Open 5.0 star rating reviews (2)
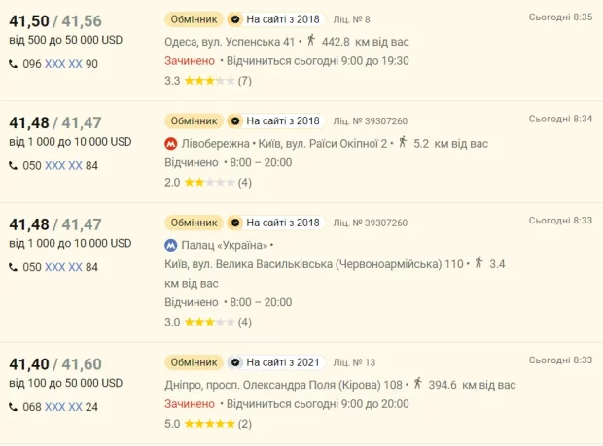603x446 pixels. [x=208, y=424]
